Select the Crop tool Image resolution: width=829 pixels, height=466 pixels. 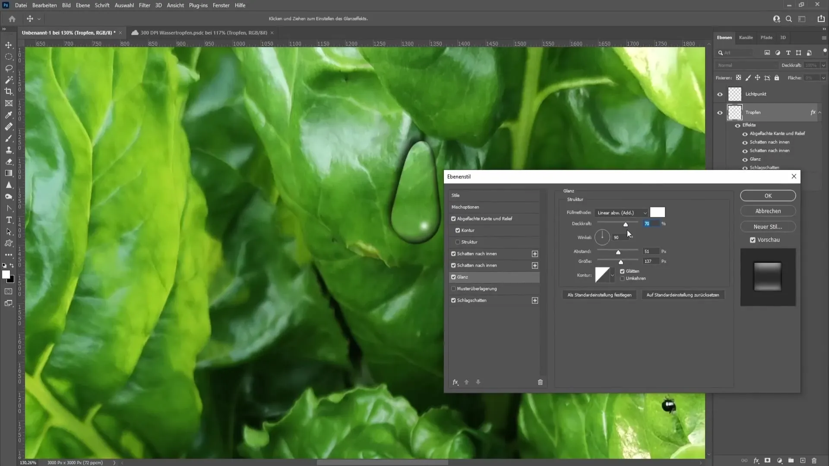[x=9, y=91]
